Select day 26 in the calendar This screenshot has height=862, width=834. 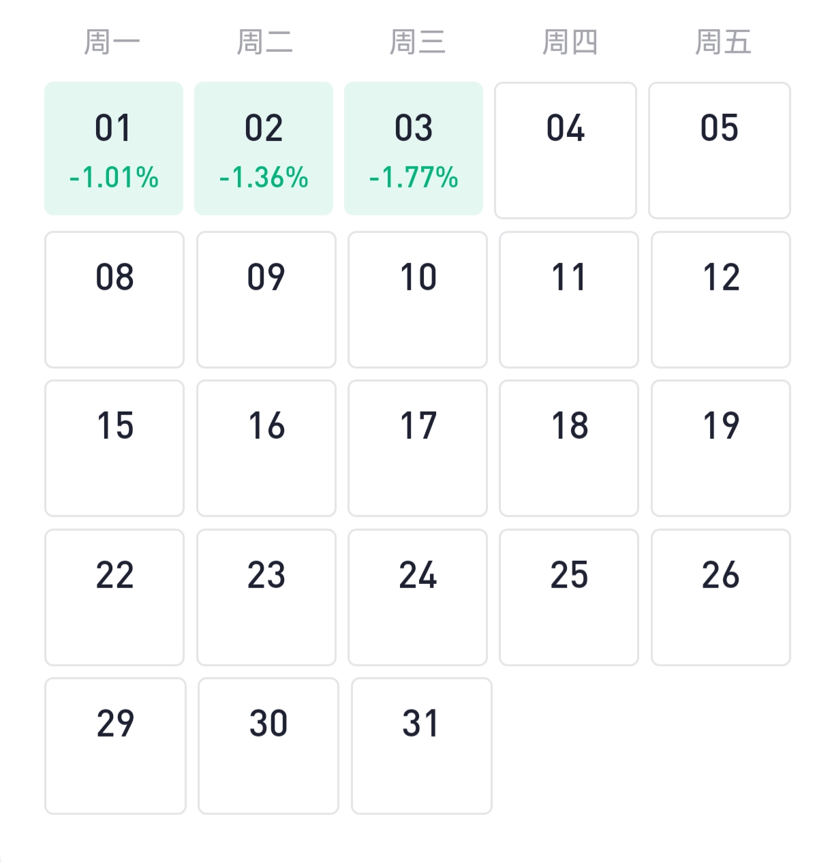pyautogui.click(x=721, y=597)
